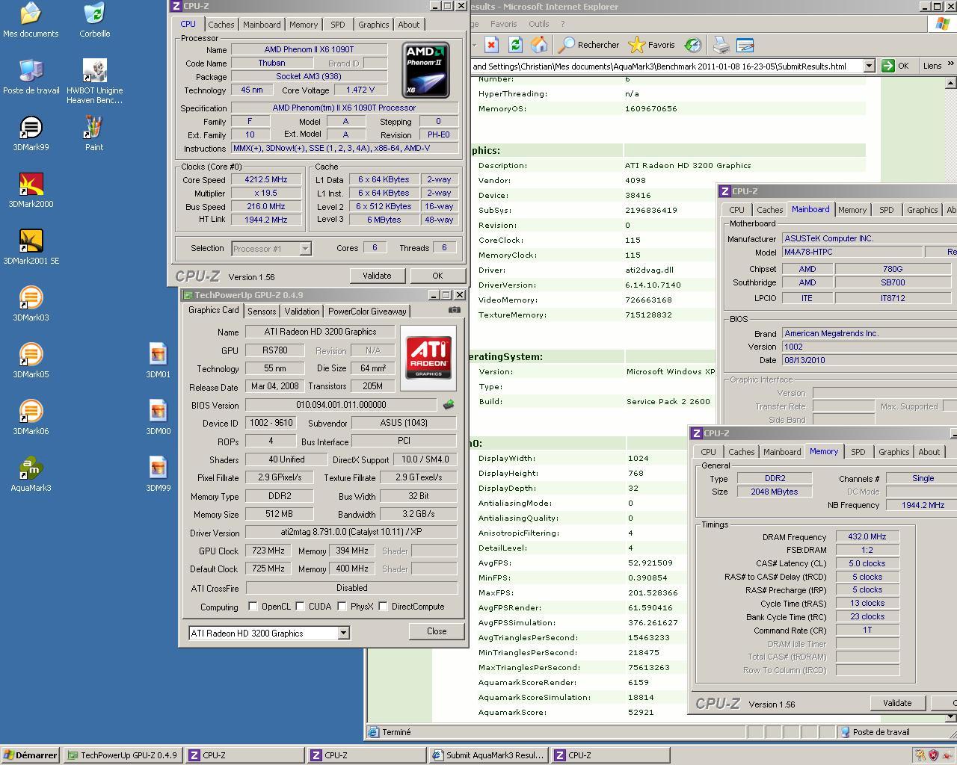Image resolution: width=957 pixels, height=765 pixels.
Task: Click AquamarkScore value 52921
Action: point(641,712)
